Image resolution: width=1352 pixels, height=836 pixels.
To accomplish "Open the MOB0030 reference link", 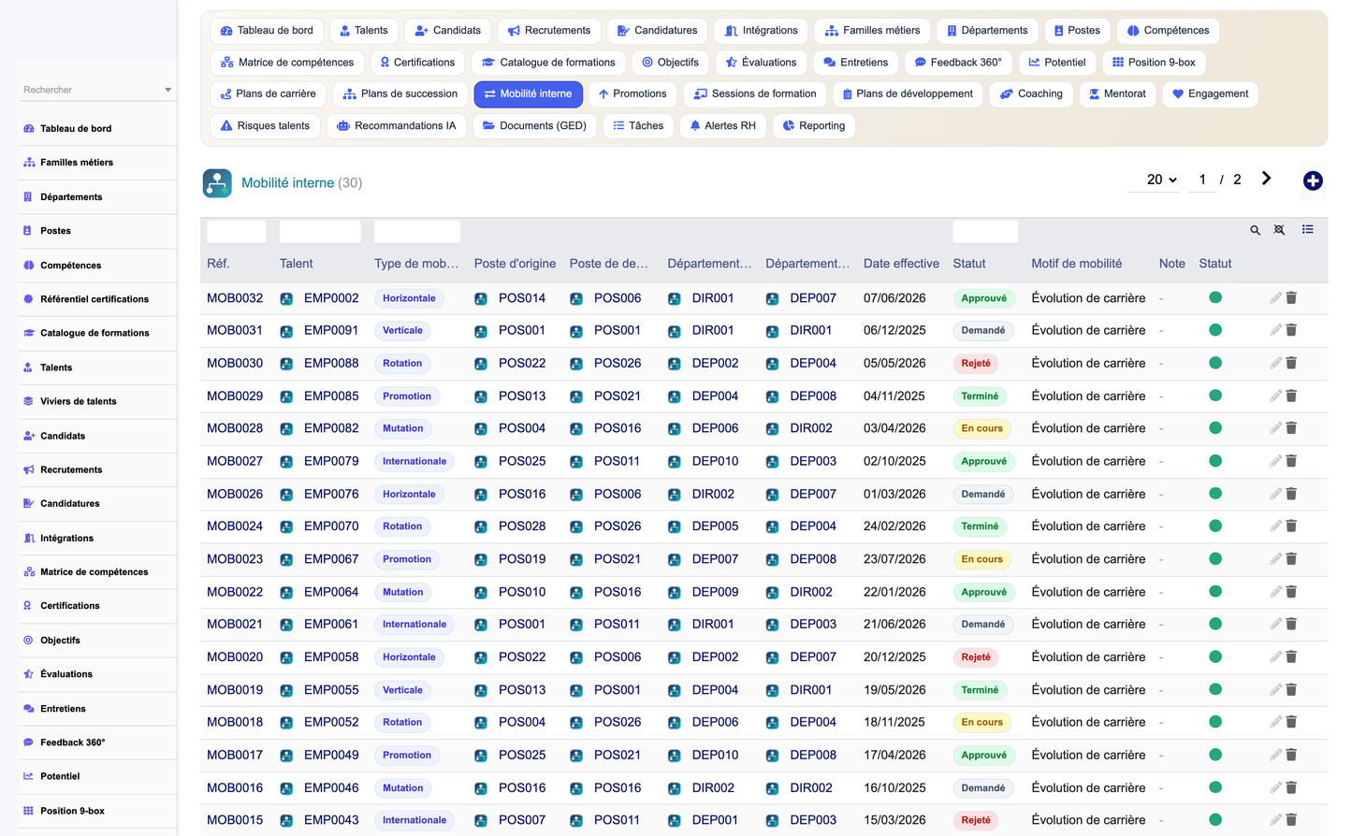I will [235, 363].
